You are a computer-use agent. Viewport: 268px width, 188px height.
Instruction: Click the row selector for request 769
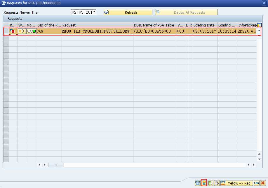click(6, 31)
